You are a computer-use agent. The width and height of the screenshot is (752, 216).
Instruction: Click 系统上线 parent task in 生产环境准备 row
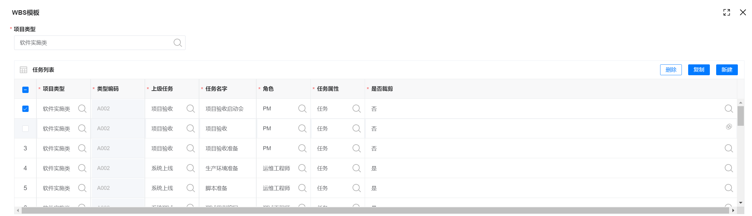pyautogui.click(x=162, y=168)
